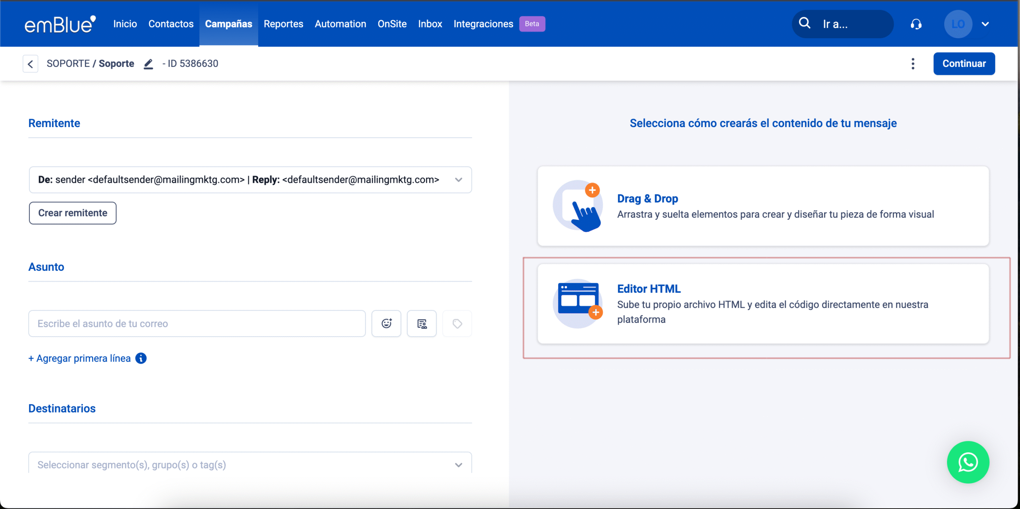Click the emBlue logo
Image resolution: width=1020 pixels, height=509 pixels.
click(x=60, y=24)
